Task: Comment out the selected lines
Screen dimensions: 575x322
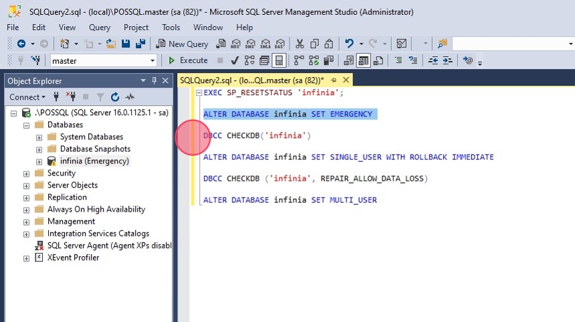Action: [398, 60]
